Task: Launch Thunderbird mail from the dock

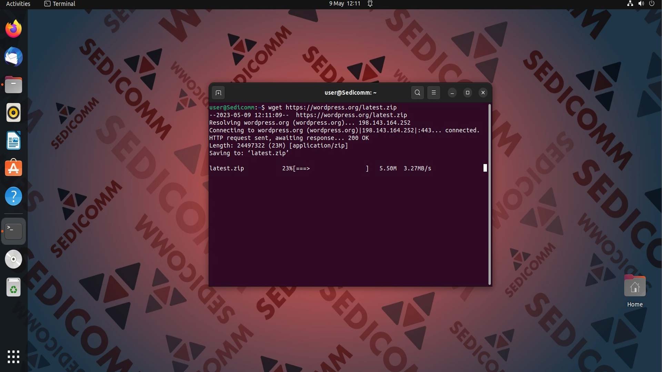Action: pos(13,57)
